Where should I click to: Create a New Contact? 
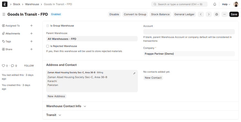pos(153,78)
